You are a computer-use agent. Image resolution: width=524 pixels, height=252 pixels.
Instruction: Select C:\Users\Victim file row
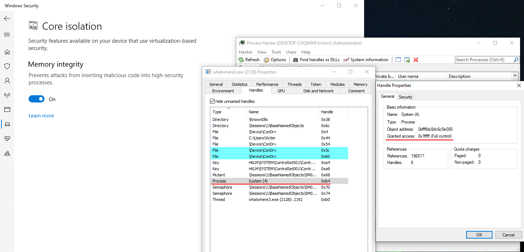tap(279, 138)
